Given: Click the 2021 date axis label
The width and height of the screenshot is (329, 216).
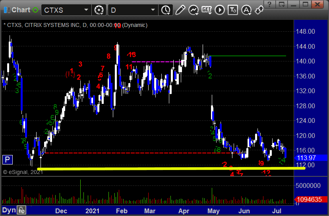Looking at the screenshot, I should [x=92, y=211].
